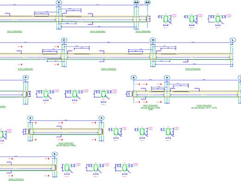Image resolution: width=241 pixels, height=181 pixels.
Task: Select beam label 1B23 (230x450)
Action: coord(150,106)
